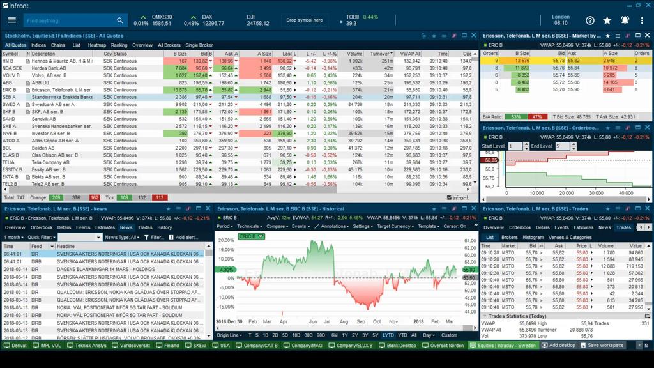Open the Derivat desktop
This screenshot has width=654, height=368.
coord(15,346)
